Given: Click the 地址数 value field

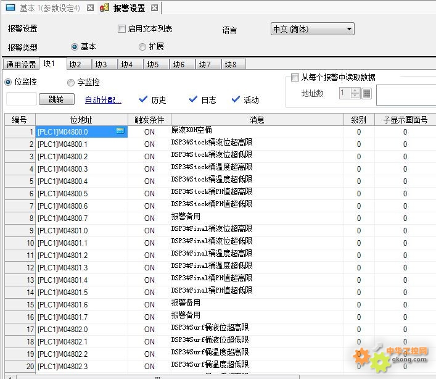Looking at the screenshot, I should pyautogui.click(x=345, y=93).
